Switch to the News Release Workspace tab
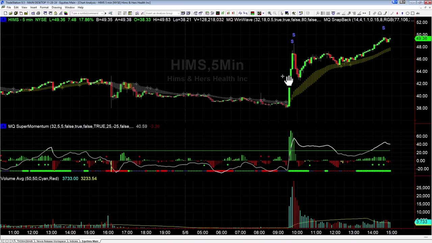 click(x=51, y=241)
